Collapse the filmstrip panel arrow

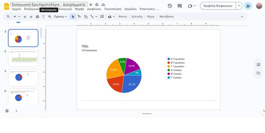click(16, 111)
